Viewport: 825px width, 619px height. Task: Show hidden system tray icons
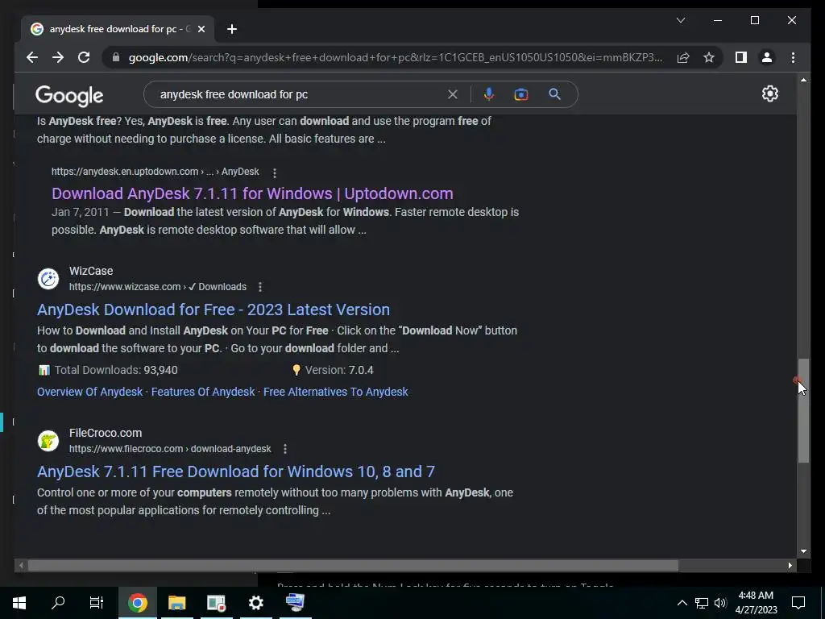[x=682, y=603]
